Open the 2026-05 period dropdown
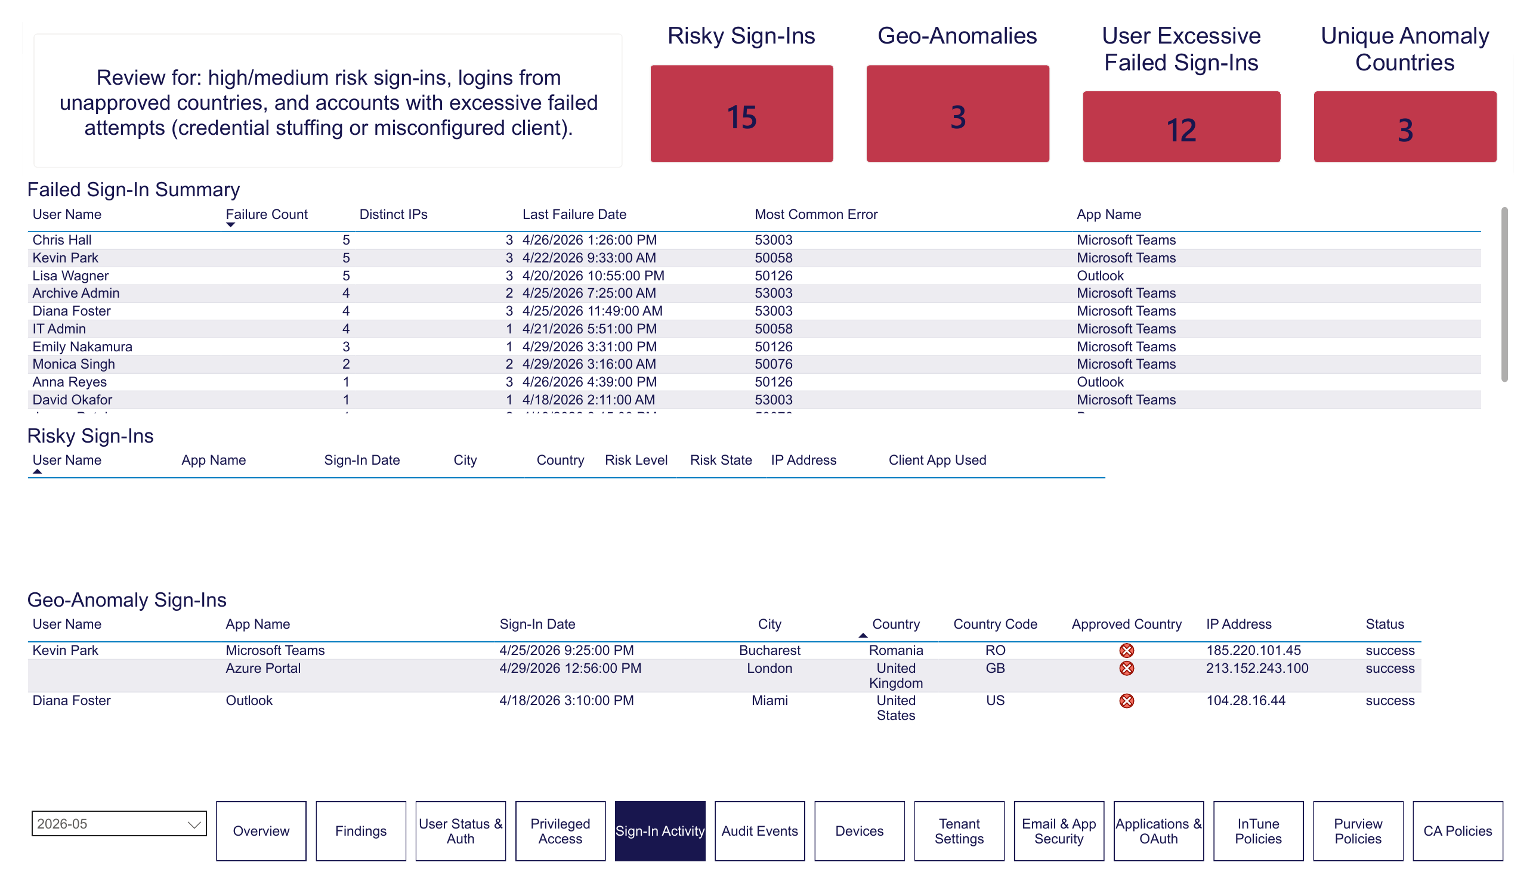The image size is (1536, 884). (119, 824)
